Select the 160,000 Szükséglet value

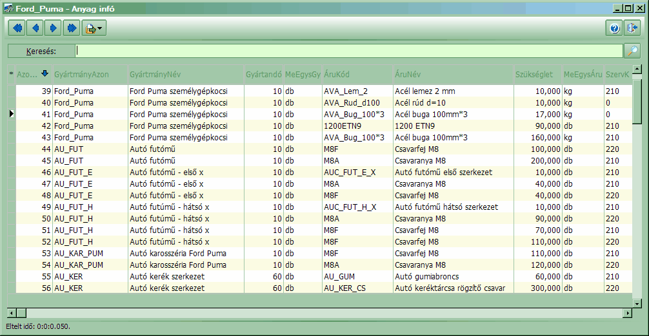tap(538, 138)
